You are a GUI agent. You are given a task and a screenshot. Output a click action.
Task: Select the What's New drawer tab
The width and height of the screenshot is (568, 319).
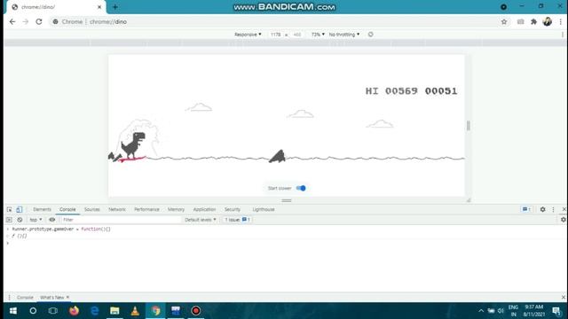[51, 298]
